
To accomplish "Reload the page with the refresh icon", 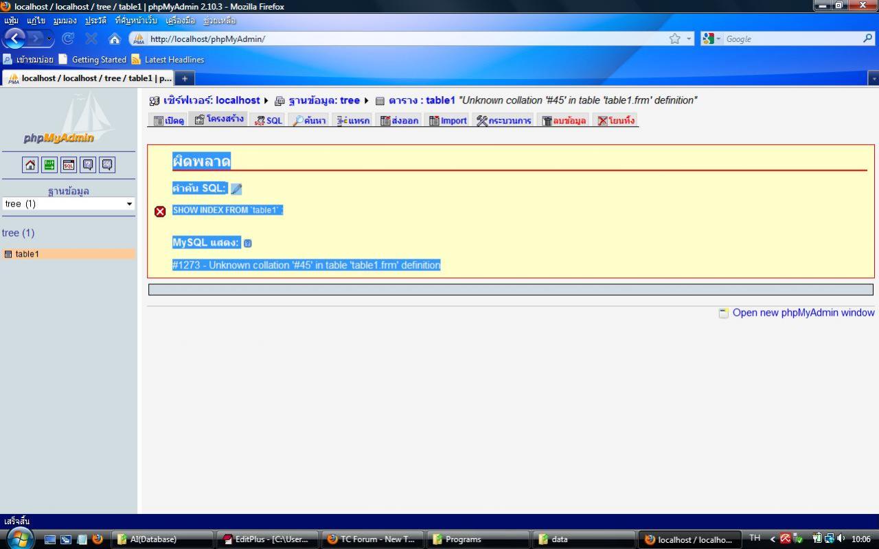I will click(x=68, y=39).
